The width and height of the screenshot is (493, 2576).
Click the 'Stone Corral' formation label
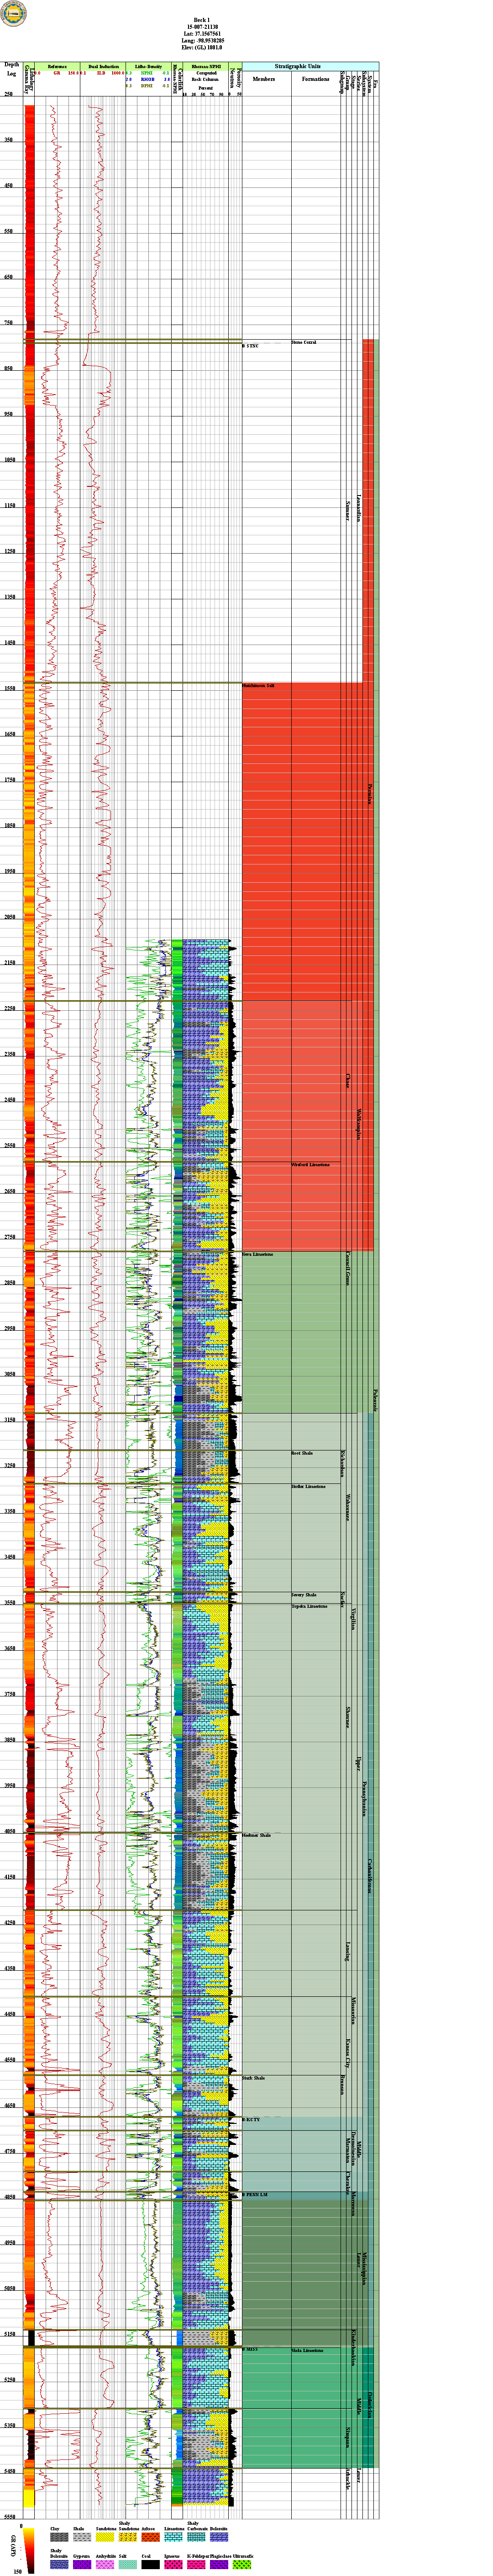pos(304,342)
